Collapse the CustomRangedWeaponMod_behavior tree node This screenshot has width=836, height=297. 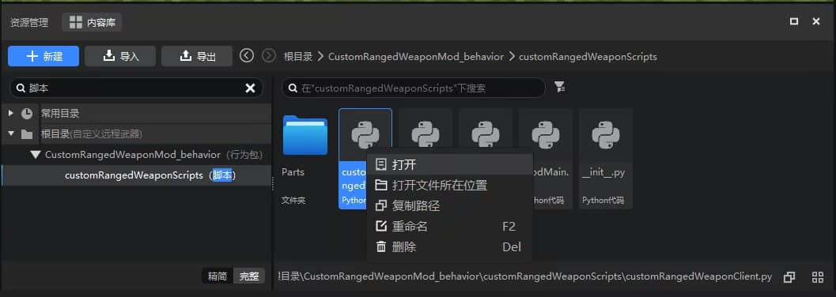pyautogui.click(x=36, y=155)
